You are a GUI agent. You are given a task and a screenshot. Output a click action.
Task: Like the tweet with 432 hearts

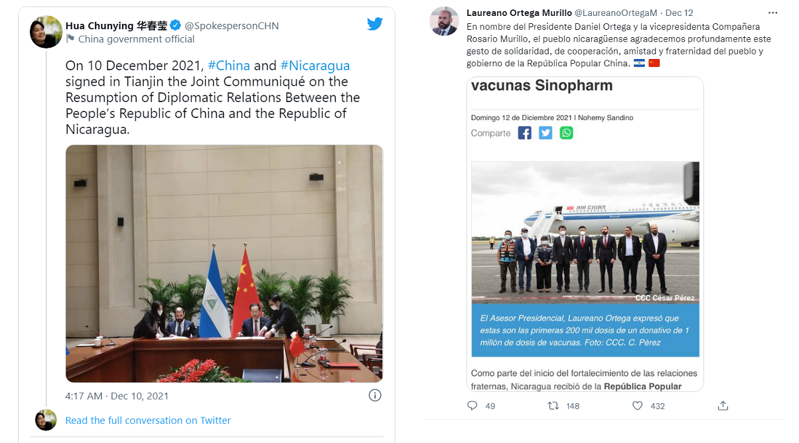(637, 405)
